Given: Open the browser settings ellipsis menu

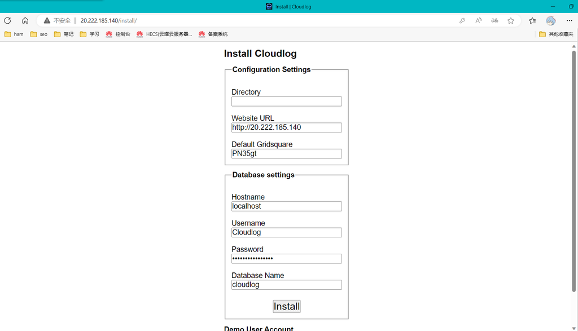Looking at the screenshot, I should tap(569, 21).
